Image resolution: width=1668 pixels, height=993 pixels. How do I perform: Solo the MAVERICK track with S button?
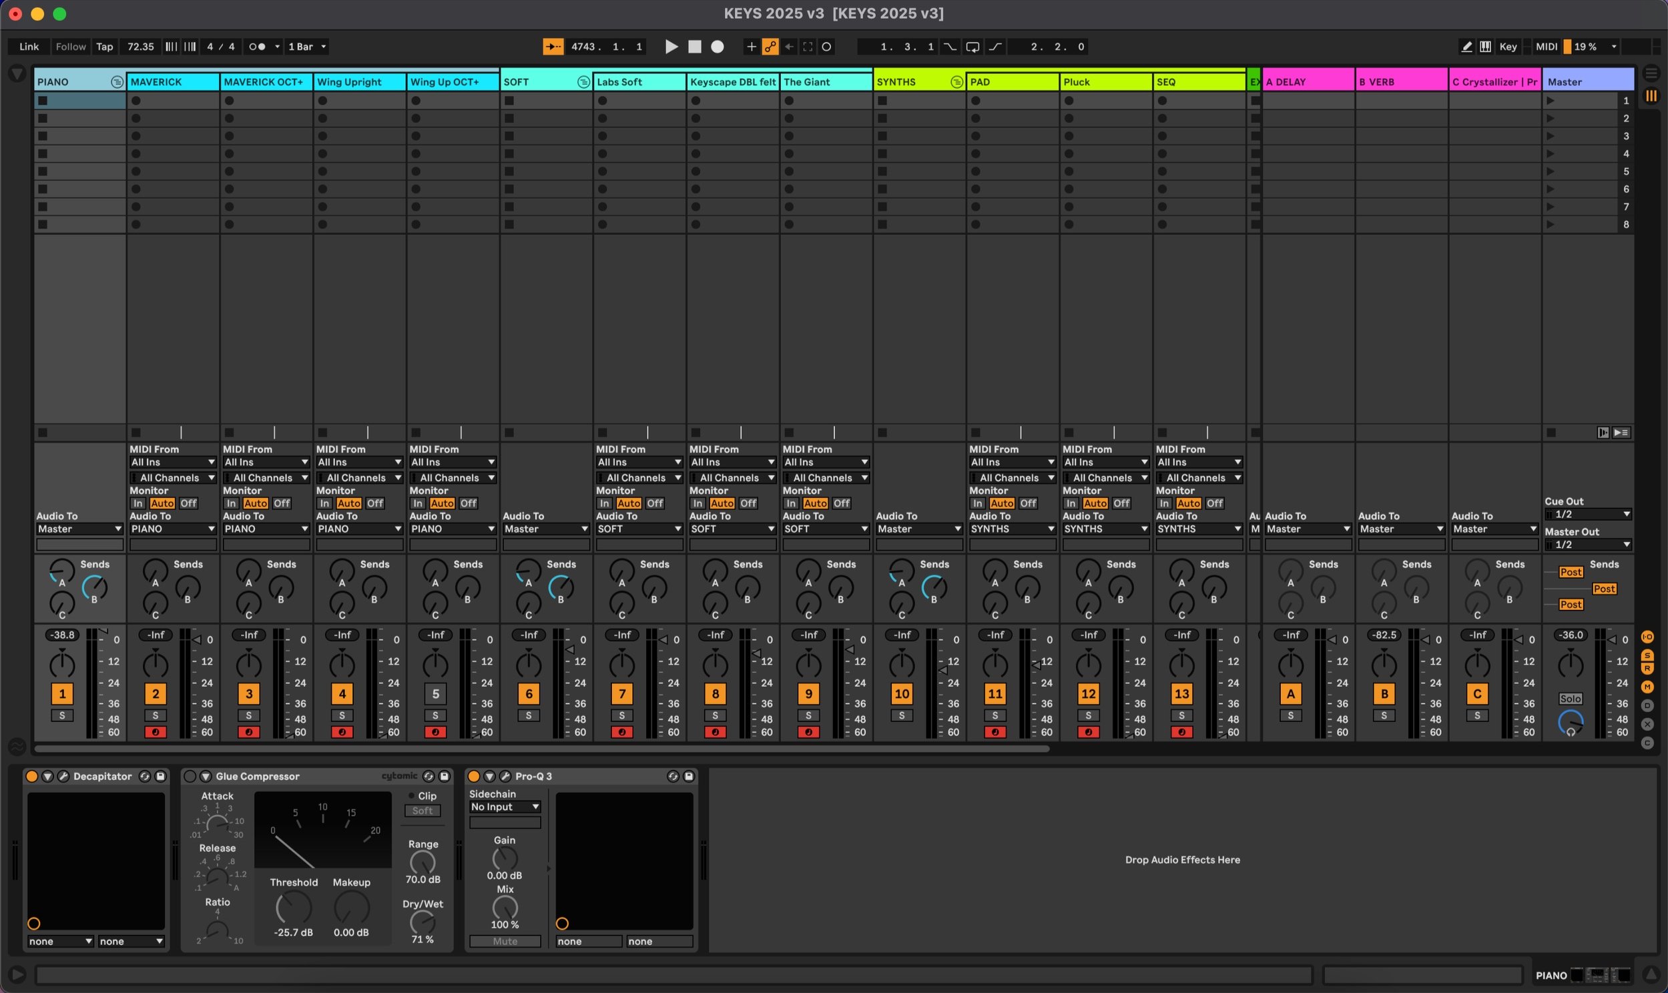pos(156,715)
